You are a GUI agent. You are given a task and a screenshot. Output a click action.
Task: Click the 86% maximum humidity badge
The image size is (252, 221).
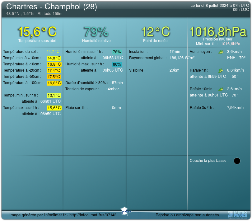[117, 64]
